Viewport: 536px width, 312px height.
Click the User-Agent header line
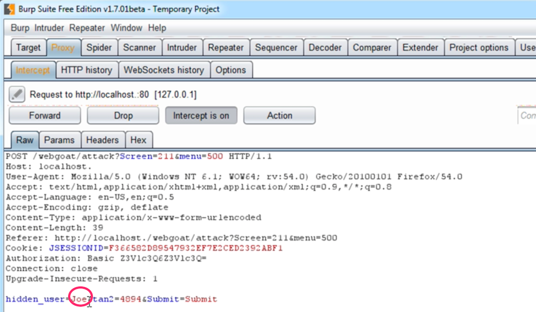(234, 177)
